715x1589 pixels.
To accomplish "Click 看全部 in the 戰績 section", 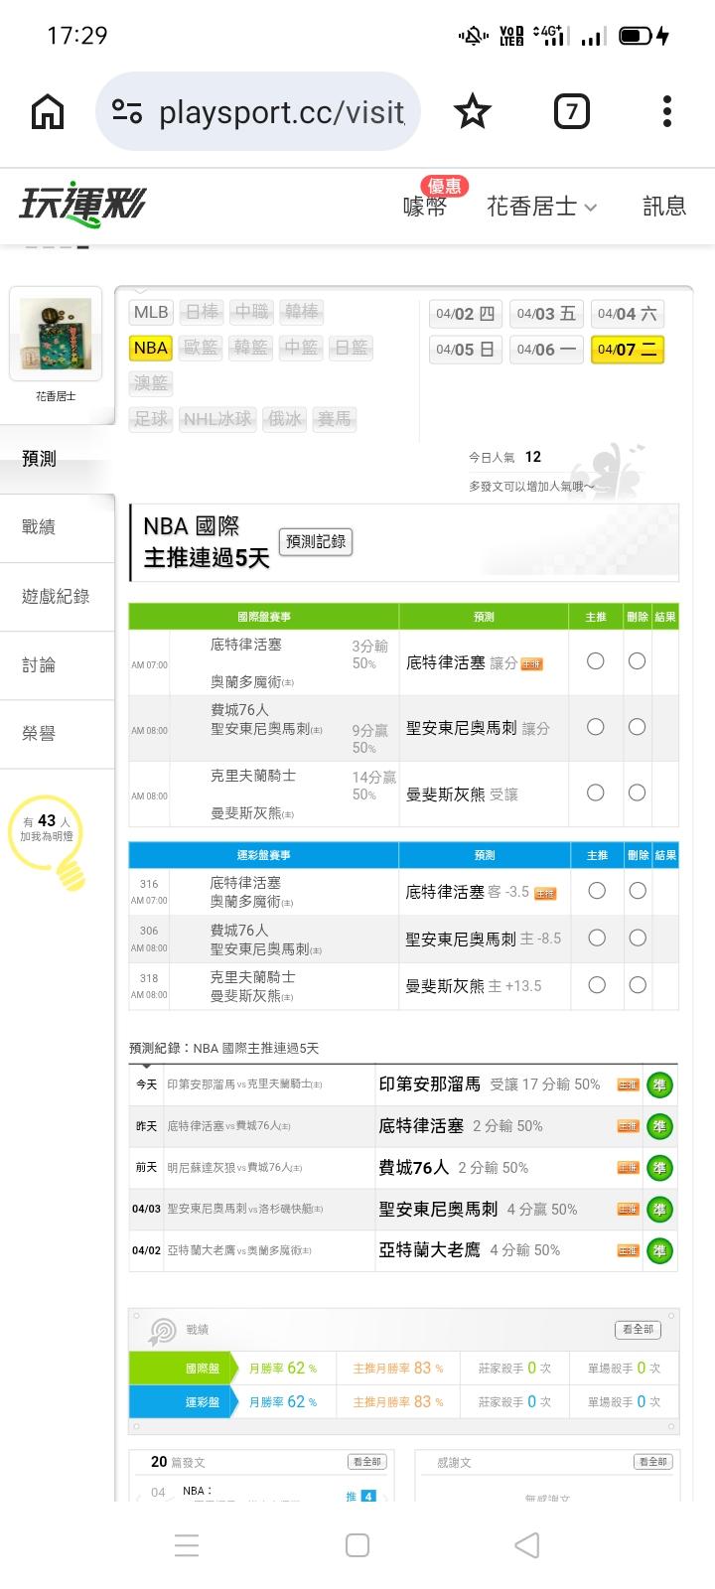I will [x=638, y=1329].
